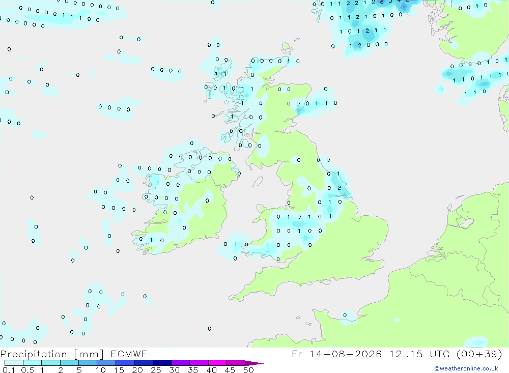Viewport: 509px width, 373px height.
Task: Click the "ECMWF" model label
Action: pyautogui.click(x=129, y=354)
